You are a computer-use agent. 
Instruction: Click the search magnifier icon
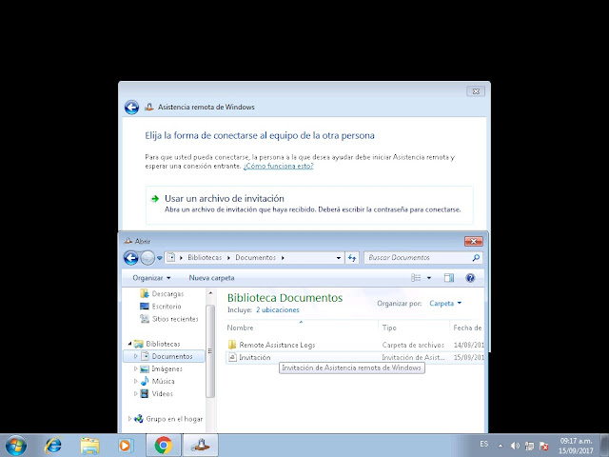(476, 258)
